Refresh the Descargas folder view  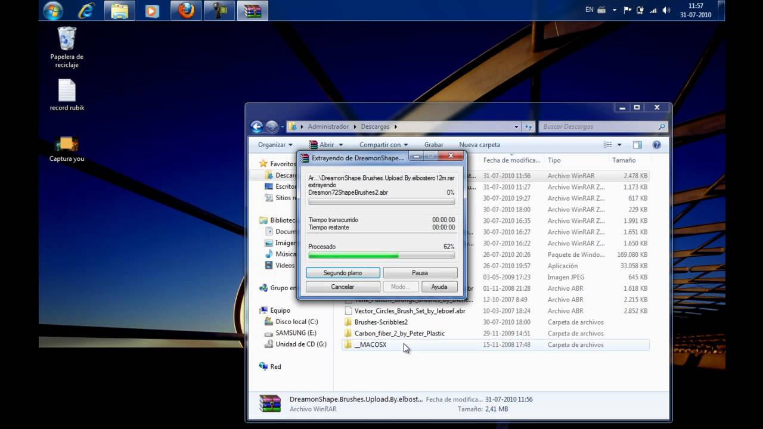coord(528,126)
